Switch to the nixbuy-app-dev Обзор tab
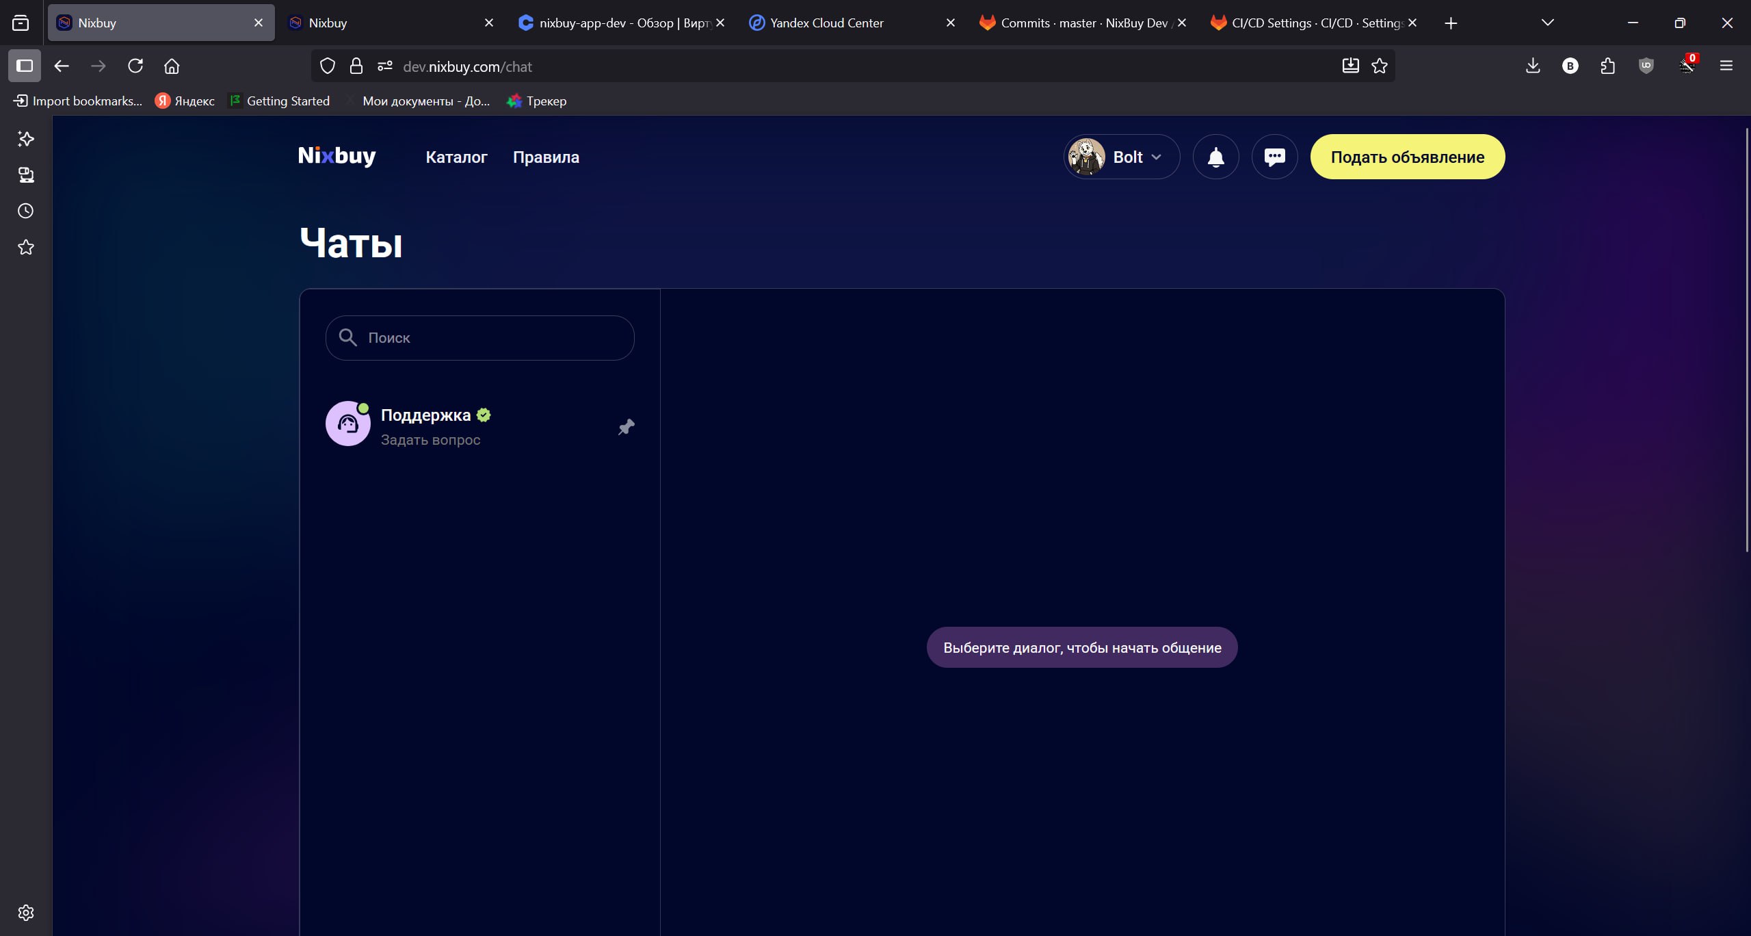Screen dimensions: 1751x936 [621, 23]
